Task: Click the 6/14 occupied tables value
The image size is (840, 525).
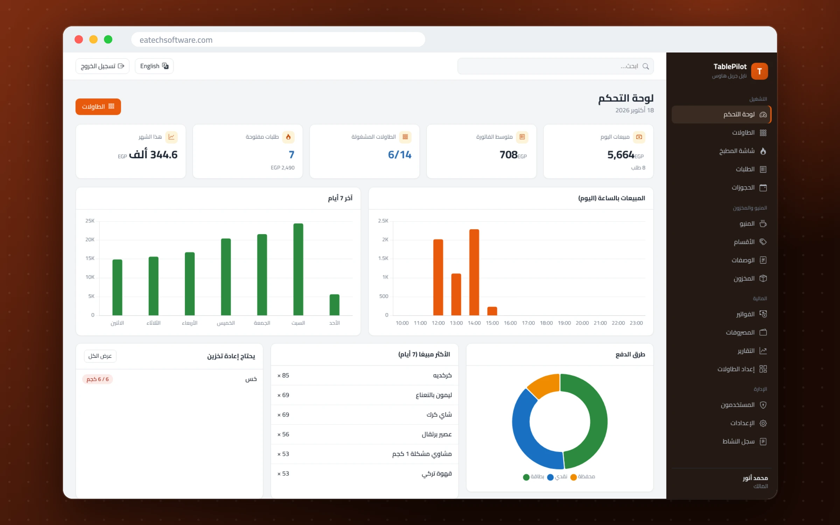Action: tap(399, 155)
